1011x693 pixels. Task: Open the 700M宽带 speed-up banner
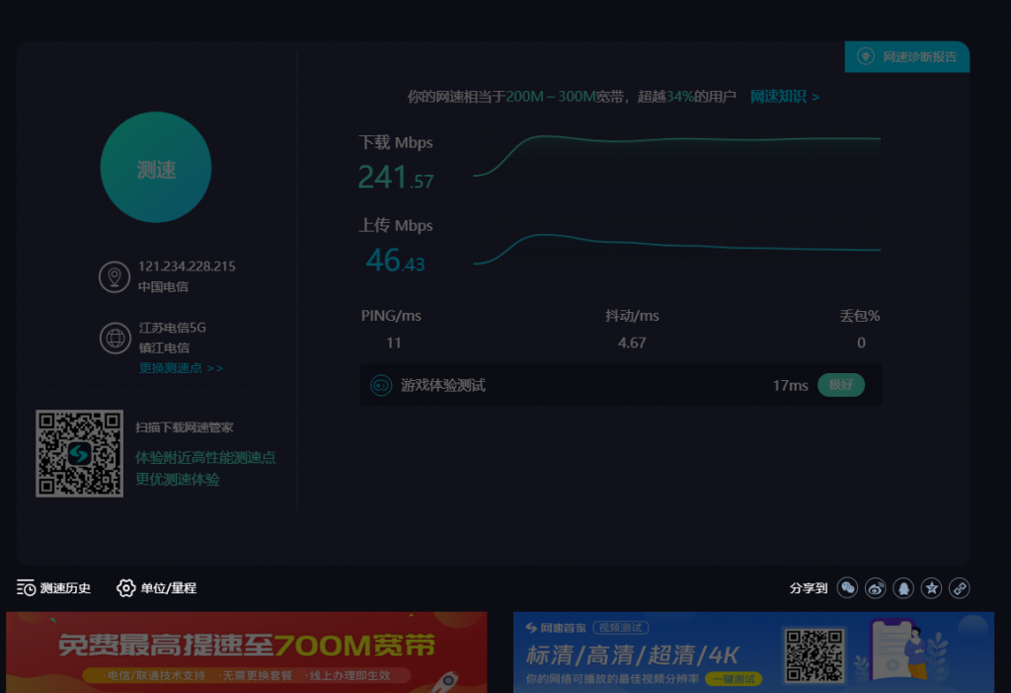pos(247,652)
